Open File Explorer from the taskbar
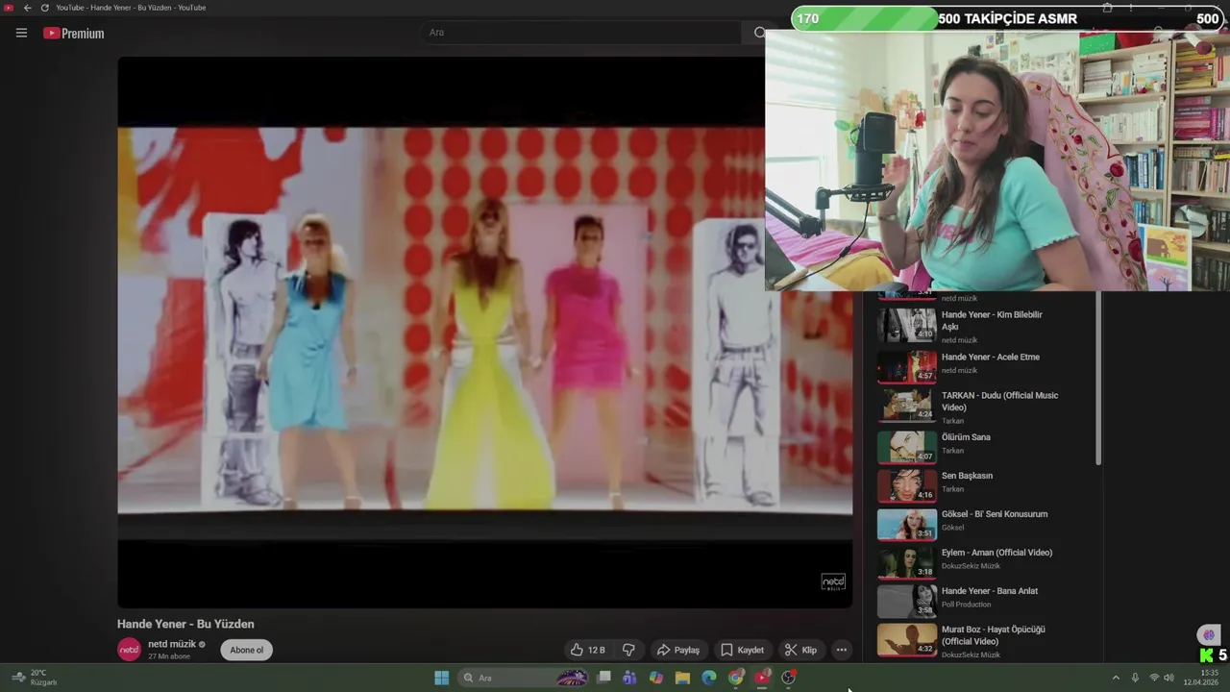Screen dimensions: 1230x692 pyautogui.click(x=682, y=678)
